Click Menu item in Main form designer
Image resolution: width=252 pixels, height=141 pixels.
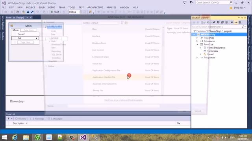[15, 30]
